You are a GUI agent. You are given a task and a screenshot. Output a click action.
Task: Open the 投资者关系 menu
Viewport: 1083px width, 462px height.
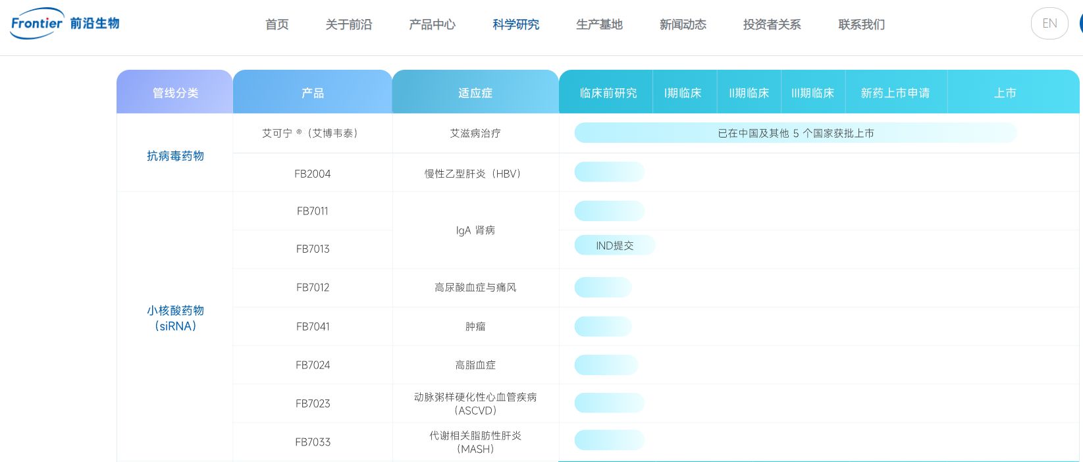tap(772, 24)
